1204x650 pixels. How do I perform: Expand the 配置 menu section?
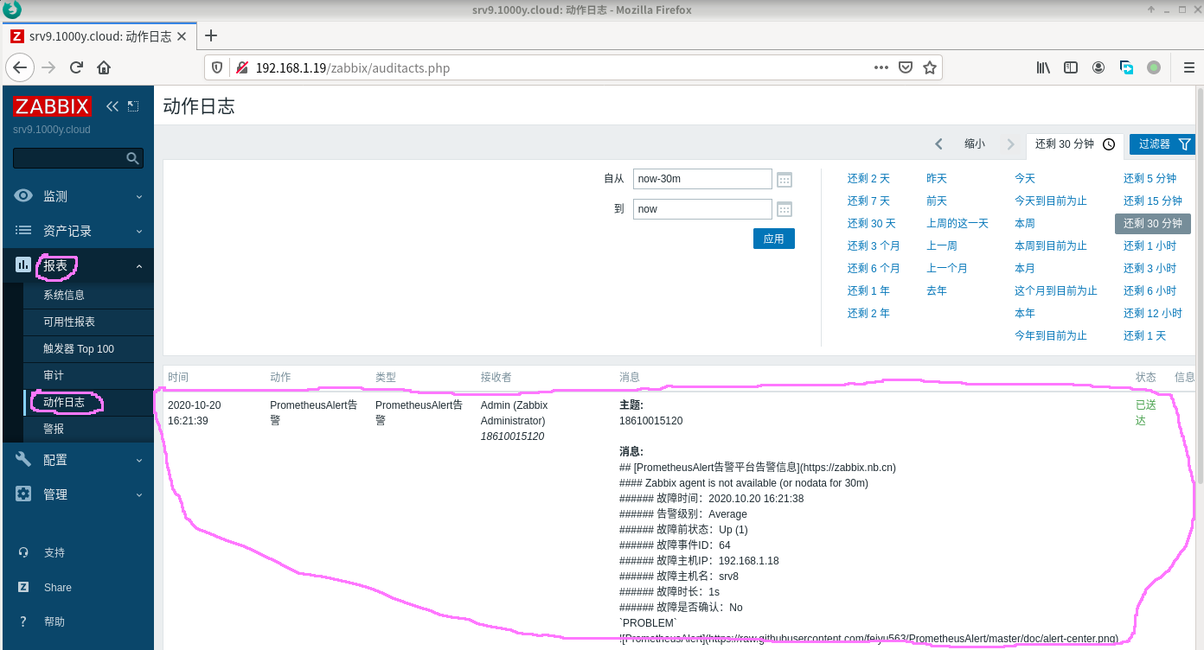point(78,460)
